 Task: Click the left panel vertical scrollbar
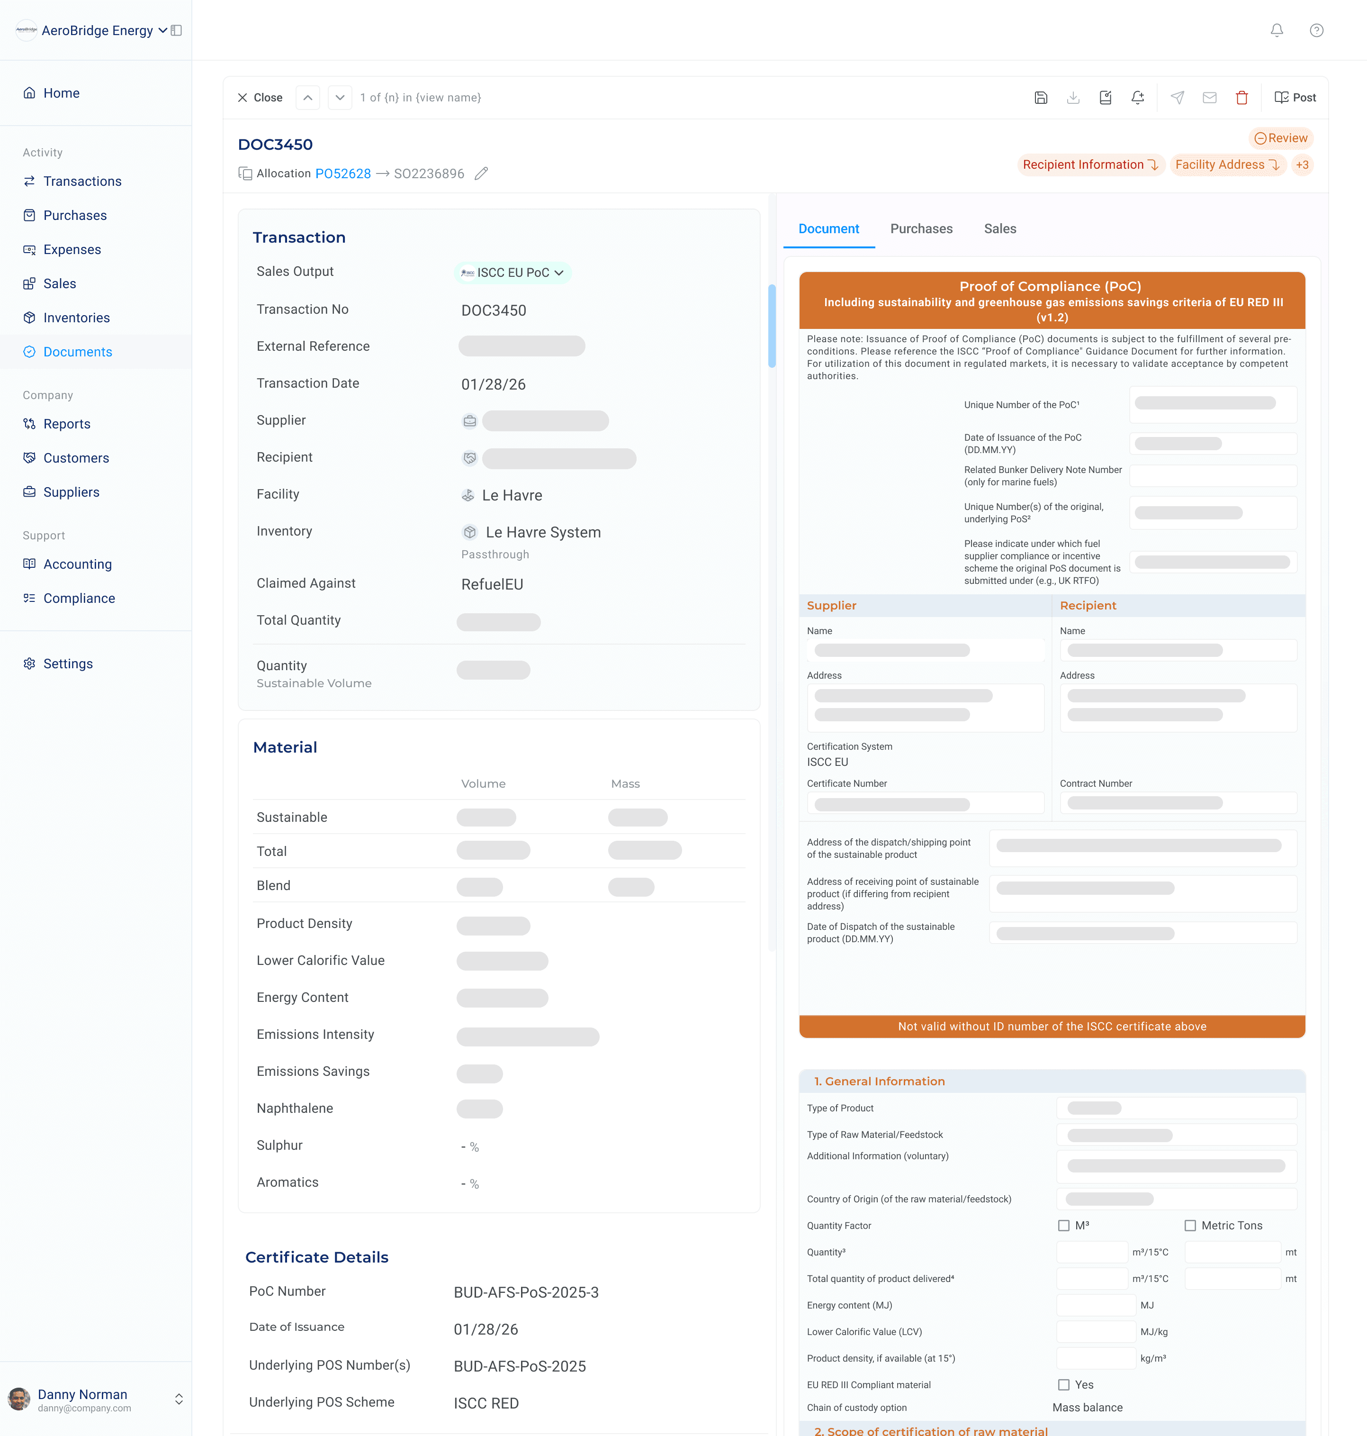pos(772,326)
